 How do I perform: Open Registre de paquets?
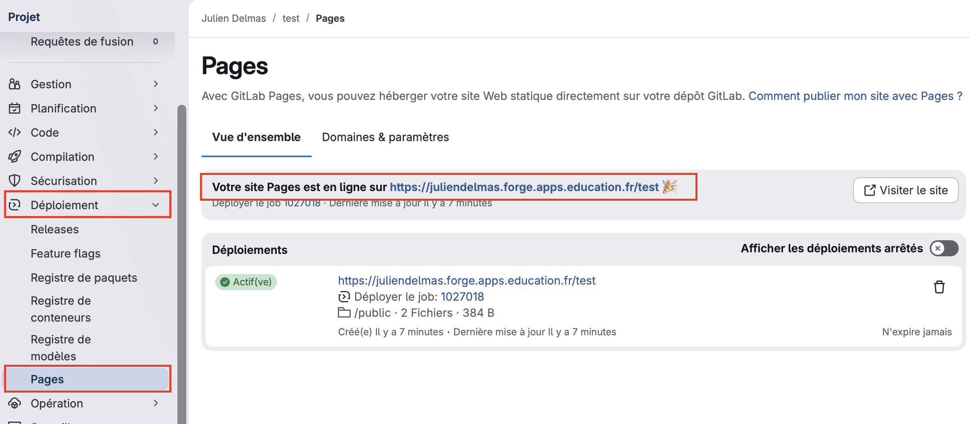(x=84, y=278)
